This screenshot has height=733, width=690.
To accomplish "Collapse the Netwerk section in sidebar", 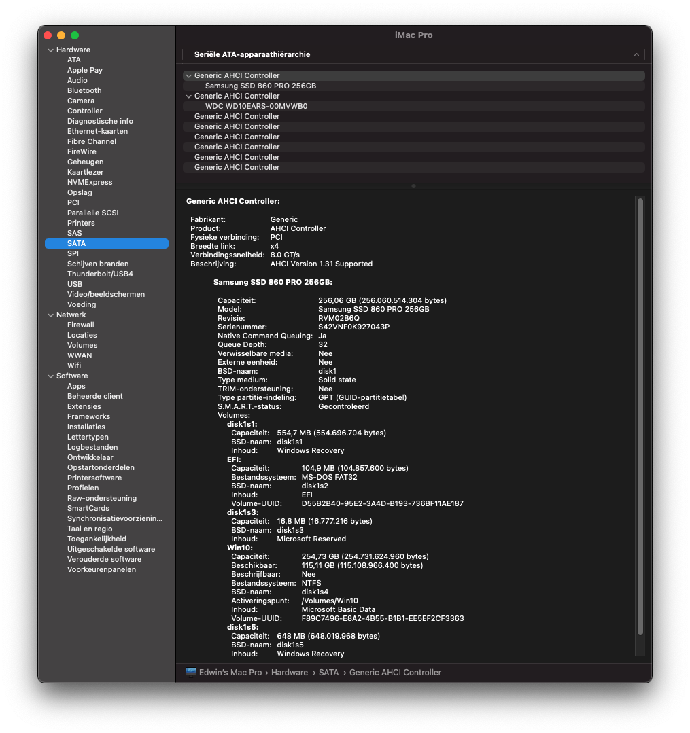I will pos(50,315).
